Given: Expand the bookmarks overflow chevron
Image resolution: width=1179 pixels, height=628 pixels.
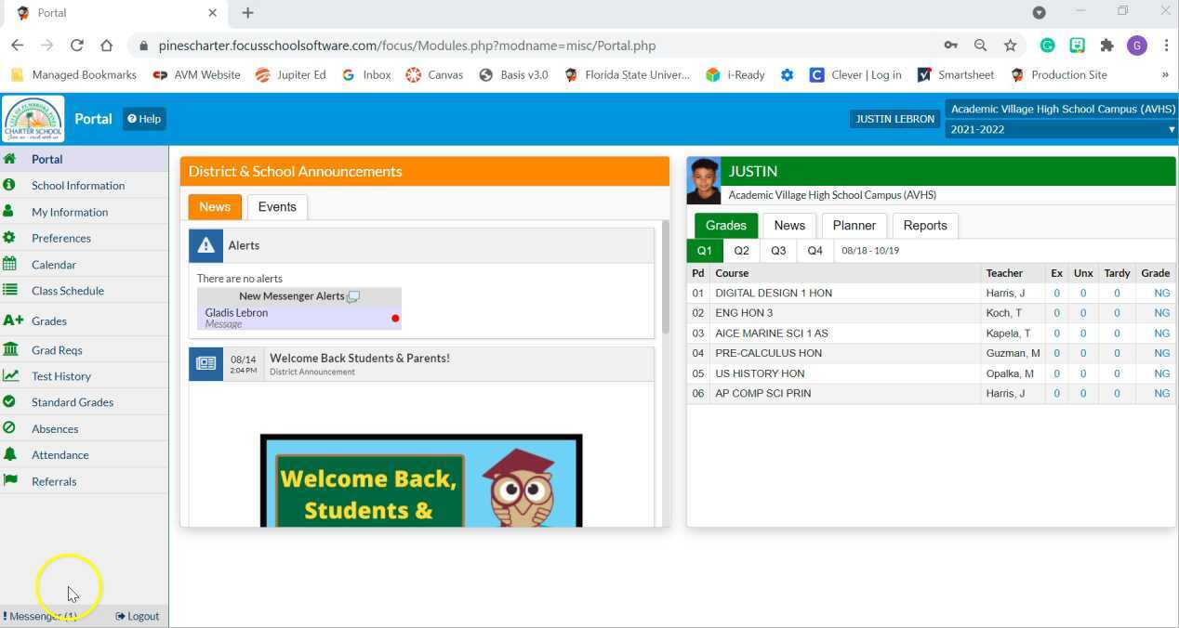Looking at the screenshot, I should [1165, 74].
